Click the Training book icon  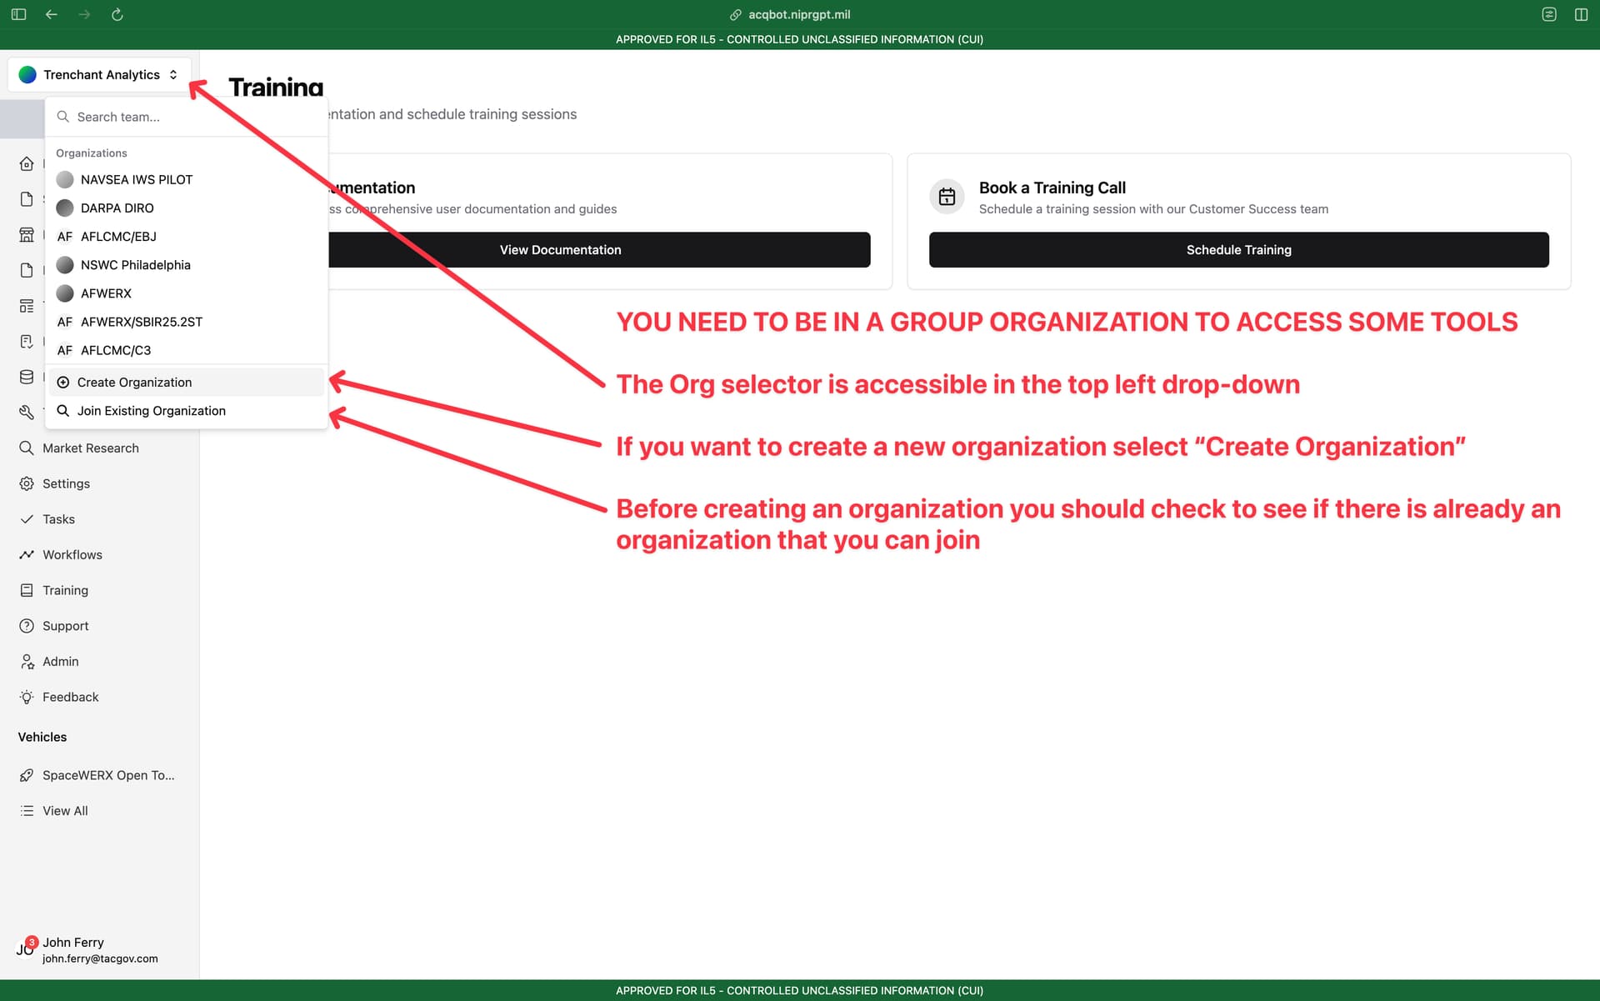[x=27, y=591]
